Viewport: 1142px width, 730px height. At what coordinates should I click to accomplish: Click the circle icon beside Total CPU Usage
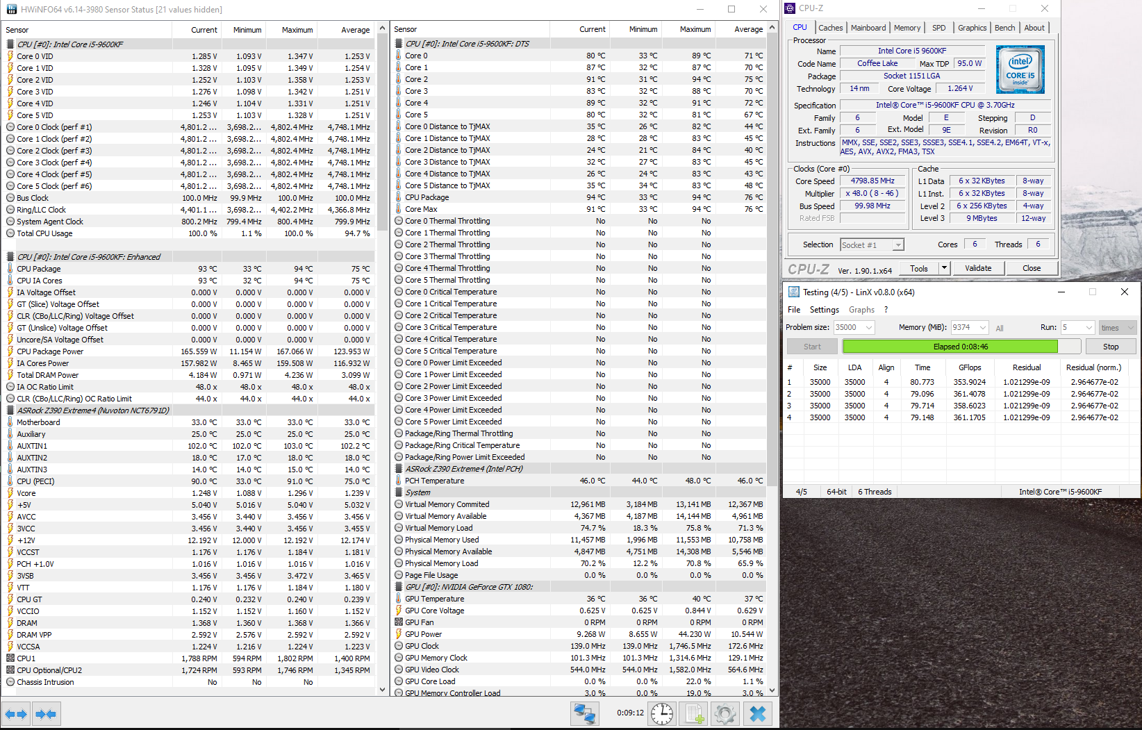10,233
